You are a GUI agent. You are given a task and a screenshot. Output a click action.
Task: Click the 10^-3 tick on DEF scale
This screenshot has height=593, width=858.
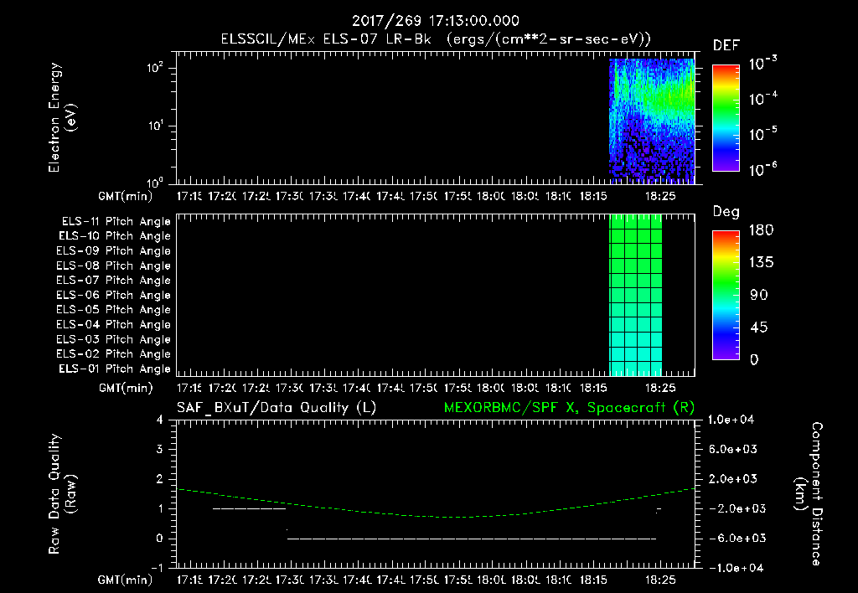click(762, 63)
